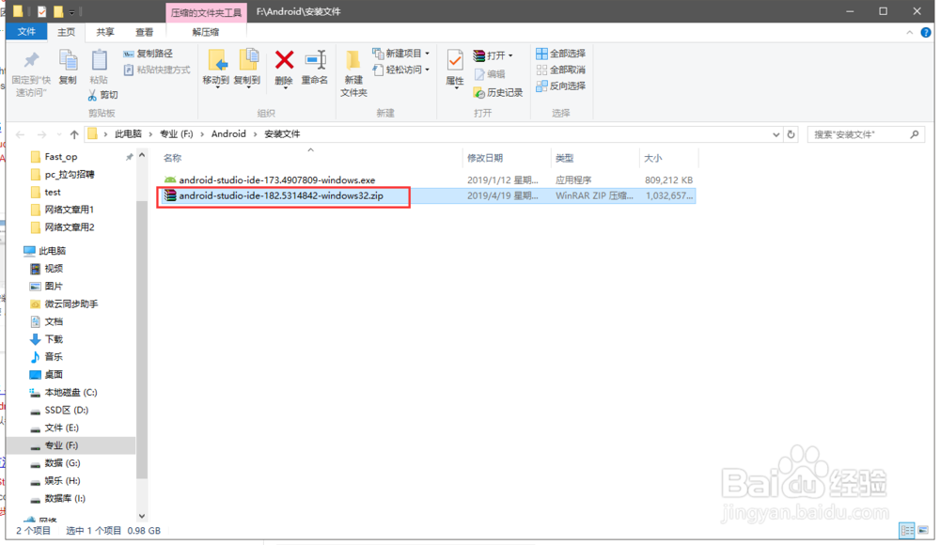Click the Pin to Quick Access icon
Screen dimensions: 940x545
[31, 60]
